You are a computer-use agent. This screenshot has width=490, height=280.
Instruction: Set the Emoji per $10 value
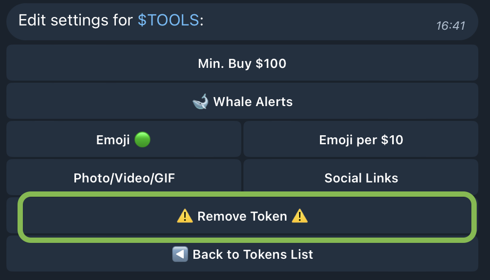coord(361,139)
